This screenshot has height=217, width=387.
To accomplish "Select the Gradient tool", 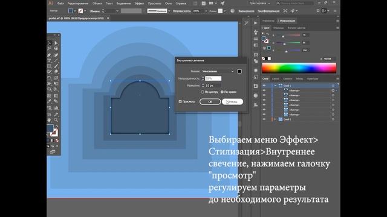I will (x=56, y=95).
